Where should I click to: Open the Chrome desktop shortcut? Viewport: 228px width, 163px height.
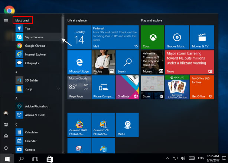[x=9, y=10]
